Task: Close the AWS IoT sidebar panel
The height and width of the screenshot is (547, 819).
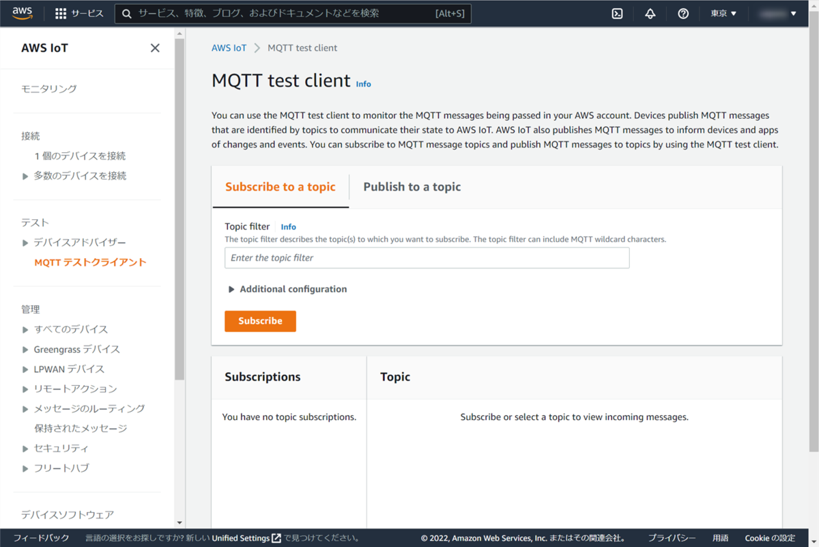Action: pyautogui.click(x=155, y=48)
